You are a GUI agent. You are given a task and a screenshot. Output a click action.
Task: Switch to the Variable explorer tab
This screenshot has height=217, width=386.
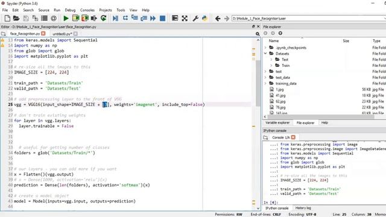coord(277,123)
